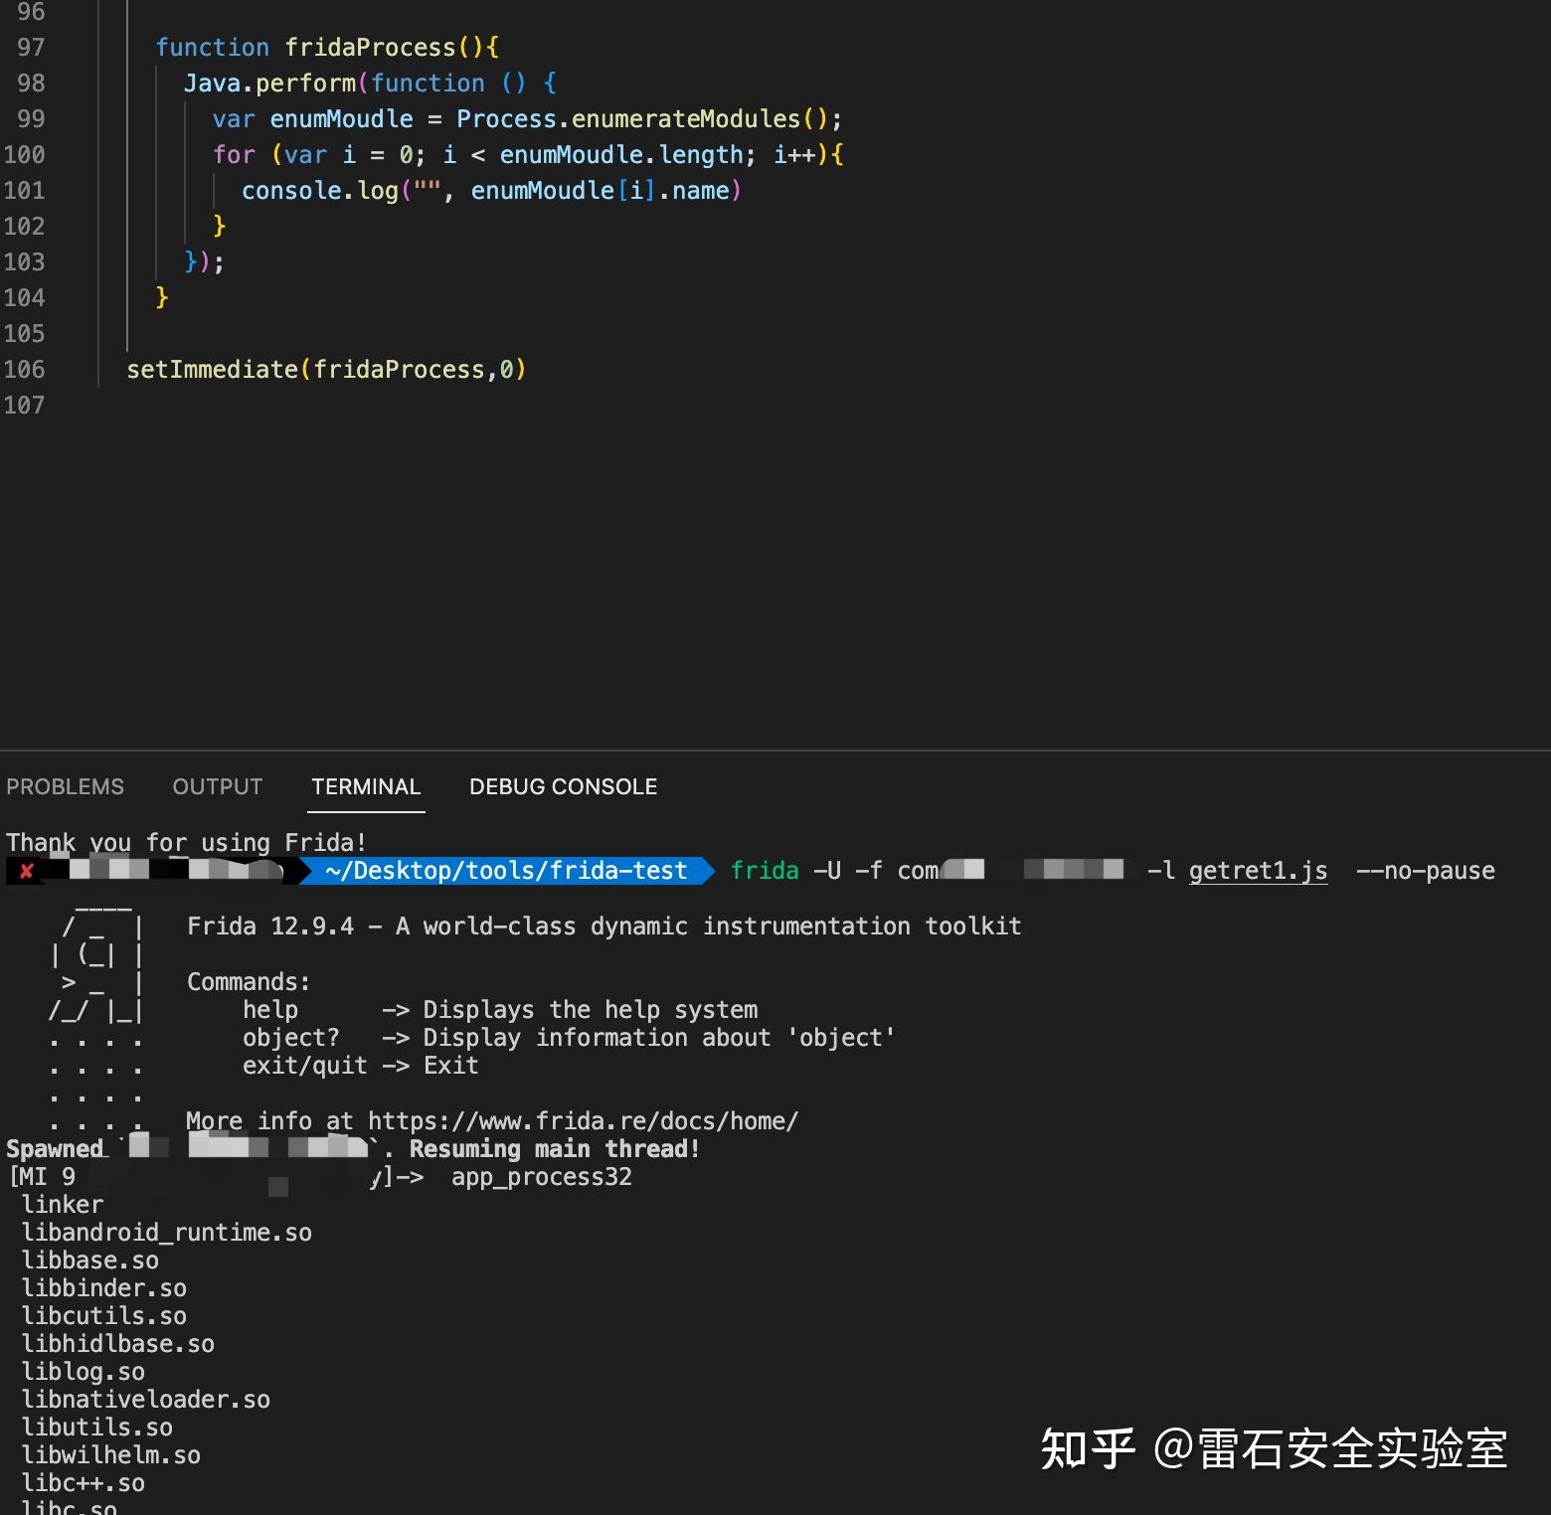Switch to the OUTPUT tab
The image size is (1551, 1515).
click(x=217, y=786)
